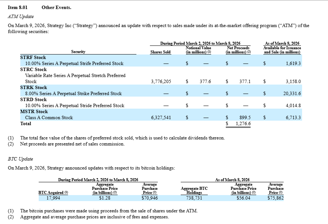
Task: Click the footnote about total face value
Action: (x=122, y=138)
